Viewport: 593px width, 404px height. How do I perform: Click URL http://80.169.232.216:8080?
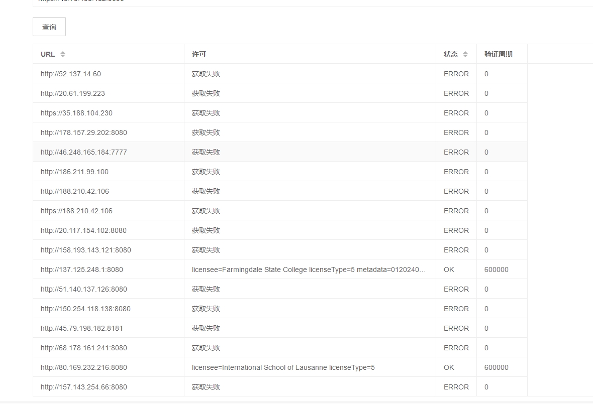pos(84,367)
